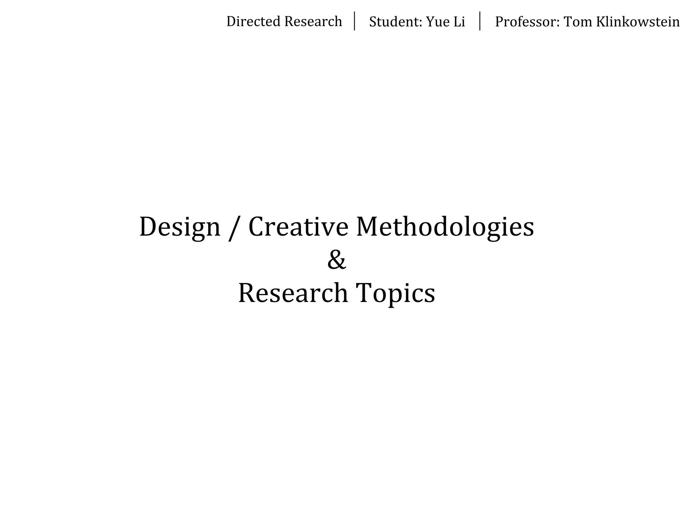Select 'Student: Yue Li' header text
The height and width of the screenshot is (520, 694).
tap(417, 22)
